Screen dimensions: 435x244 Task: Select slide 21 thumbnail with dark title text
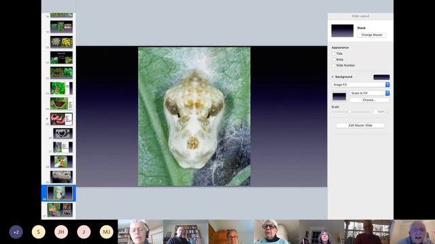pyautogui.click(x=61, y=58)
